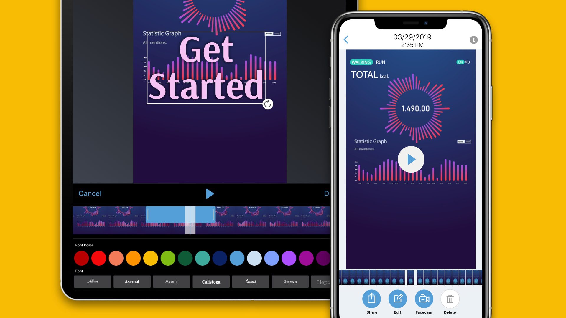Select Avenir font option
The height and width of the screenshot is (318, 566).
[x=171, y=281]
